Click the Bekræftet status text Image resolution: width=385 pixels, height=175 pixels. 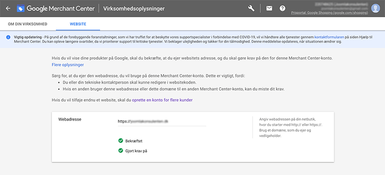pyautogui.click(x=134, y=141)
